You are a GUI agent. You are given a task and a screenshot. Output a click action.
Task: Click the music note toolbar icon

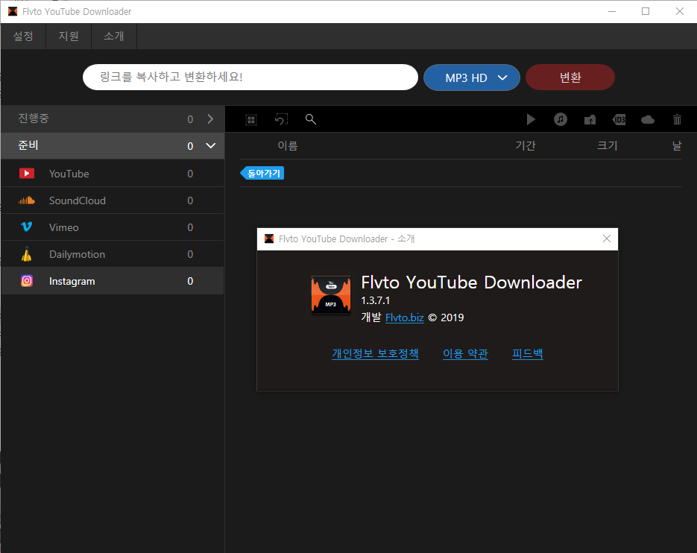561,119
